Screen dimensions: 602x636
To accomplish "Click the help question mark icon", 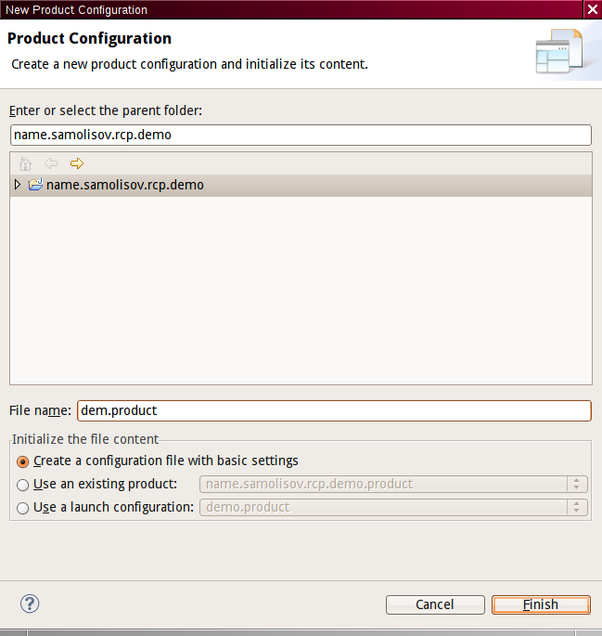I will tap(30, 604).
